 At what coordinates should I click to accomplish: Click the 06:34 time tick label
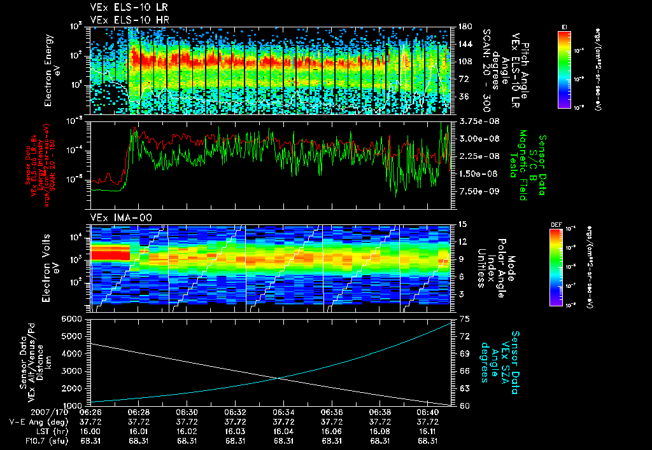click(x=283, y=413)
